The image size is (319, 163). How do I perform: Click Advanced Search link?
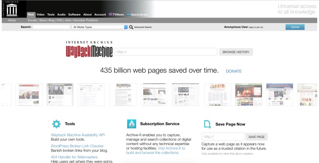(x=143, y=27)
